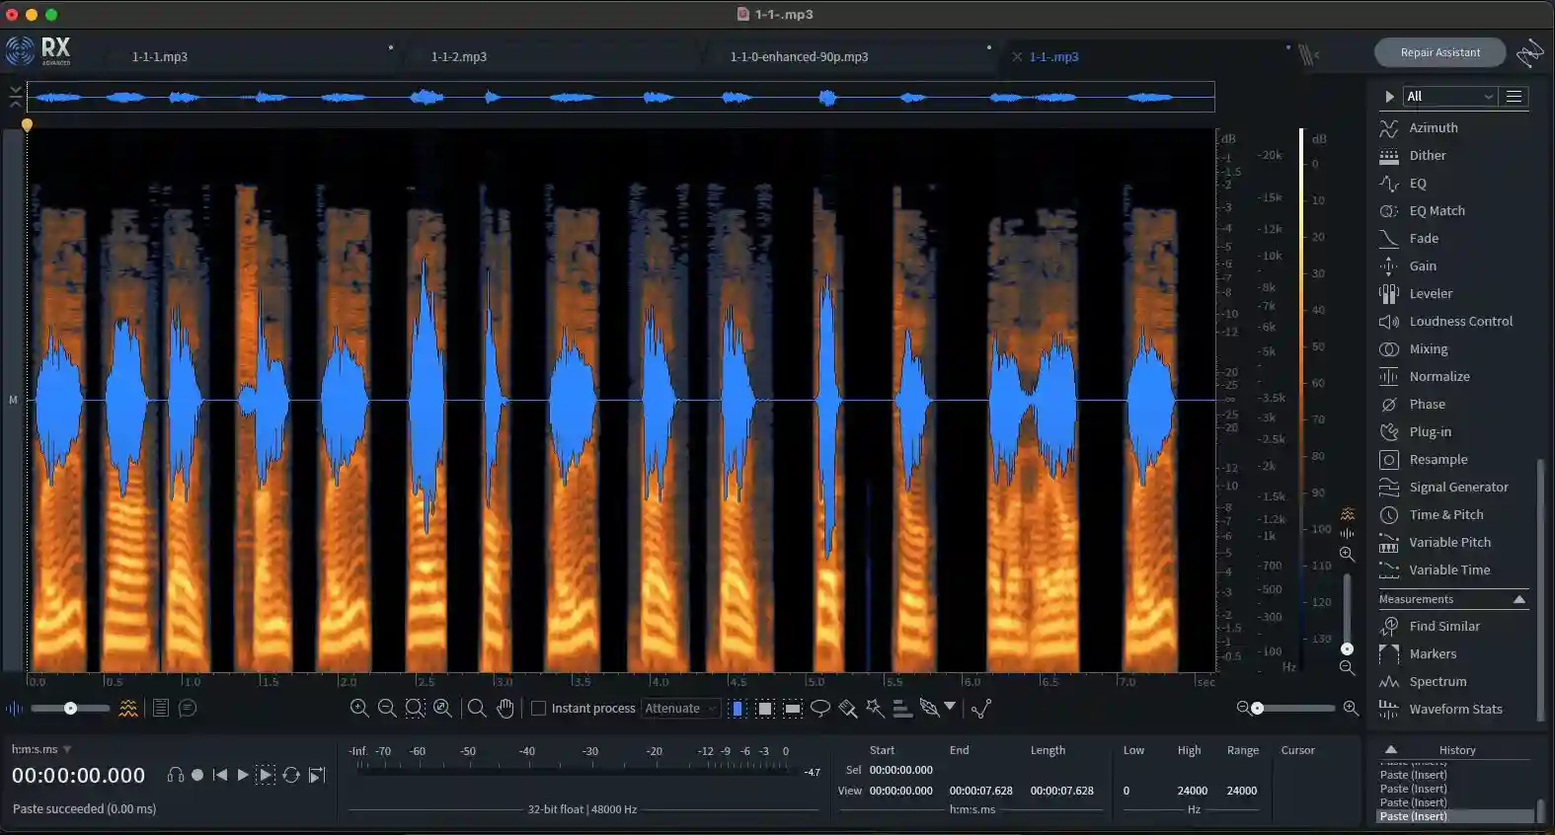The image size is (1555, 835).
Task: Switch to the 1-1-0-enhanced-90p.mp3 tab
Action: pyautogui.click(x=799, y=56)
